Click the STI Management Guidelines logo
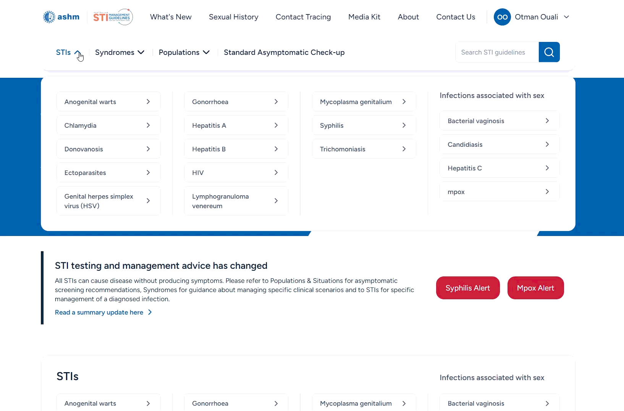 113,17
